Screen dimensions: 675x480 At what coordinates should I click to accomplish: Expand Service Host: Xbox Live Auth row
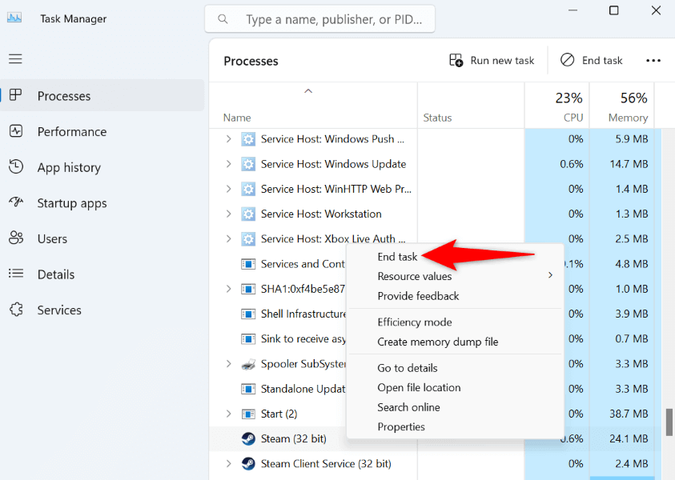coord(228,238)
